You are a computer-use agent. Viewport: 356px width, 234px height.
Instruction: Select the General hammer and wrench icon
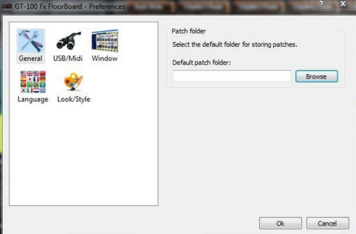tap(31, 41)
